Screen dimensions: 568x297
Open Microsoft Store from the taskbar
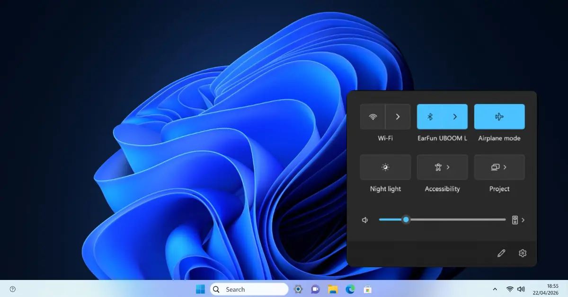[x=366, y=289]
